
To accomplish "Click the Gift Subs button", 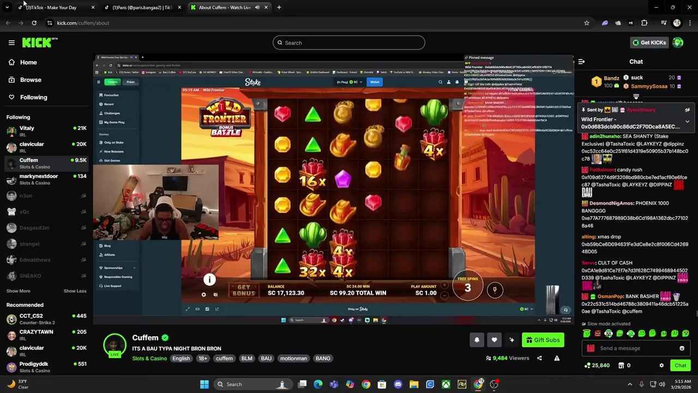I will 543,340.
